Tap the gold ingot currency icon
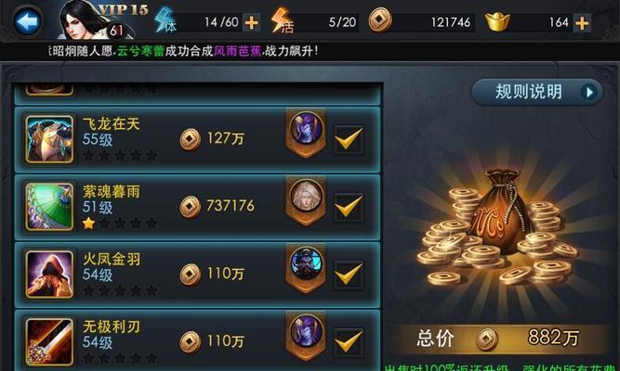Image resolution: width=620 pixels, height=371 pixels. [497, 21]
